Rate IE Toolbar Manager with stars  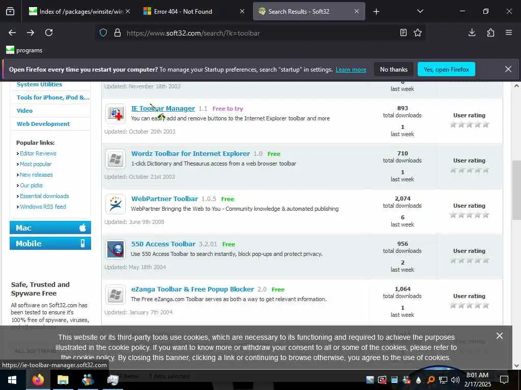click(469, 125)
